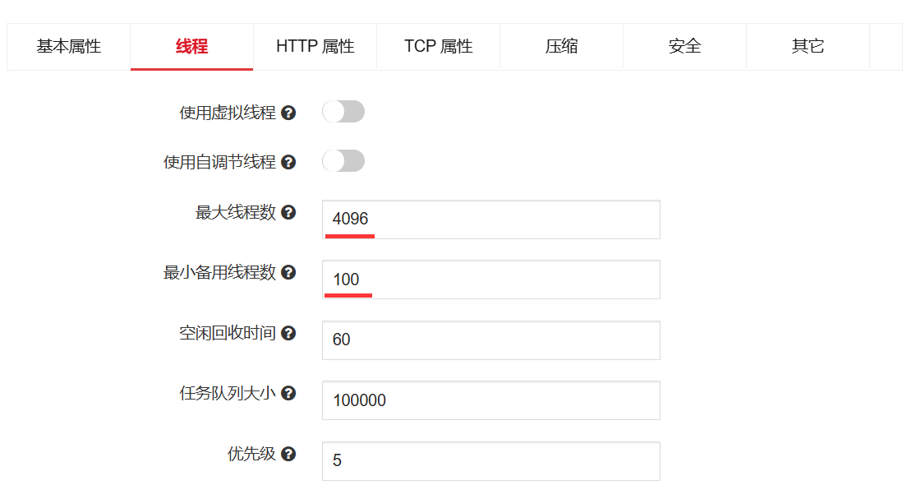Click the 最大线程数 label text
The width and height of the screenshot is (907, 499).
click(236, 212)
